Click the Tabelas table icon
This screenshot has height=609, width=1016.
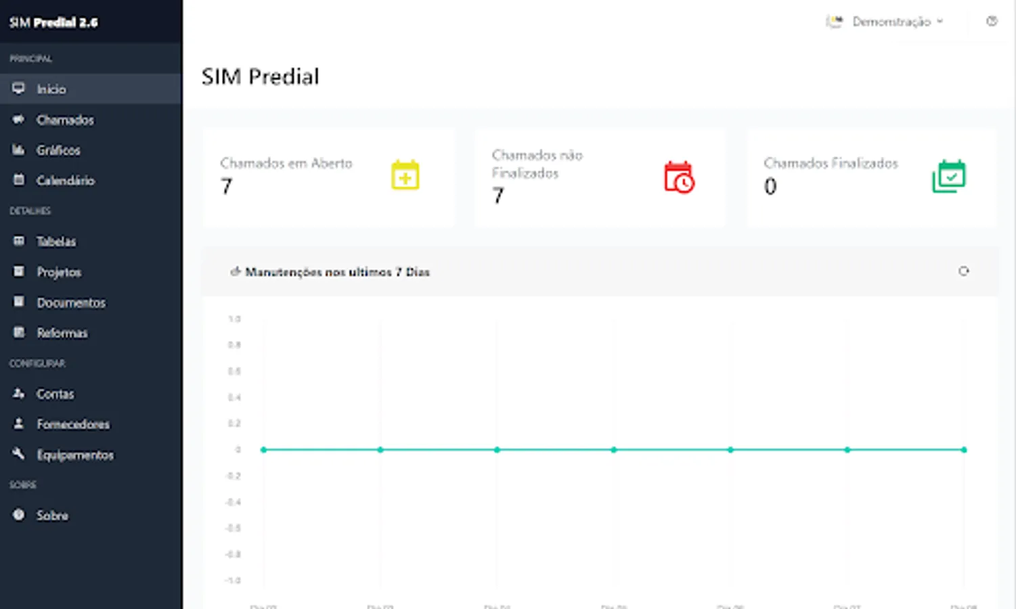tap(18, 241)
